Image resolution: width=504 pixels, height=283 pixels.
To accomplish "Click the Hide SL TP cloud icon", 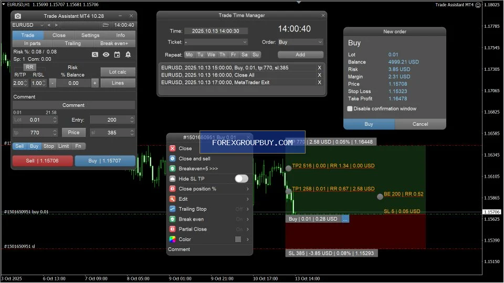I will click(x=173, y=179).
